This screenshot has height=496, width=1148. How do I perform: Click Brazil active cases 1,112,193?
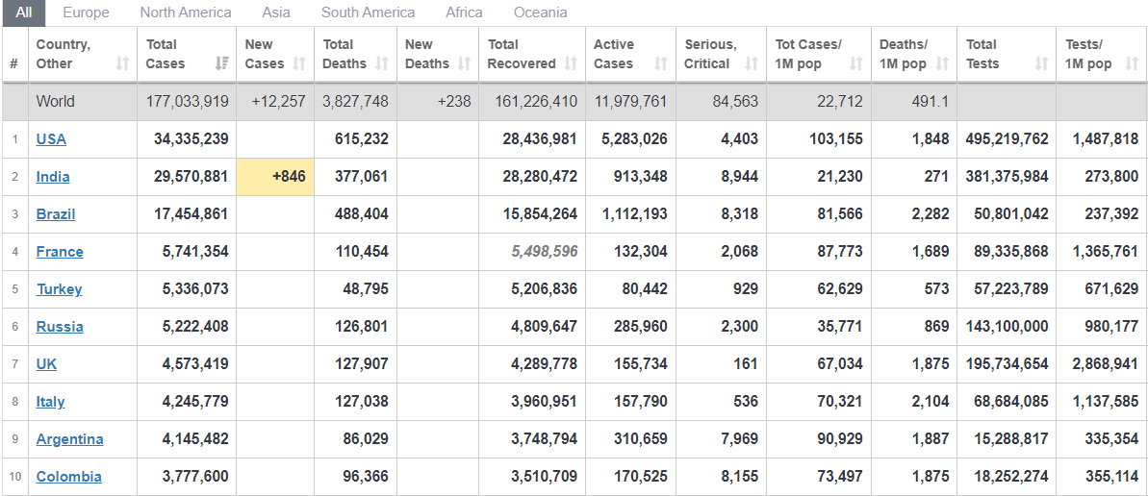coord(634,214)
